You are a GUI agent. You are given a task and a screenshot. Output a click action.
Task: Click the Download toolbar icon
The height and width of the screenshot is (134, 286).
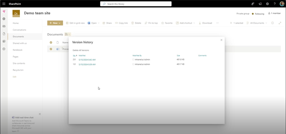(x=205, y=23)
